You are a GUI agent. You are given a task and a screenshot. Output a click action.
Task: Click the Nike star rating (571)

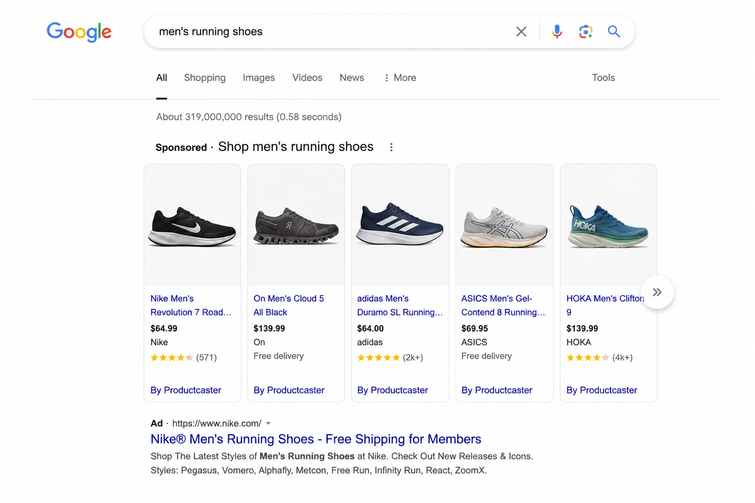(x=183, y=358)
